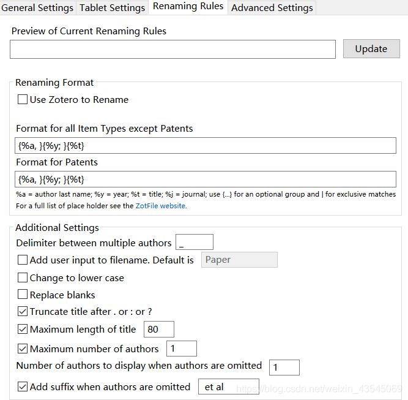Enable Change to lower case option
This screenshot has width=408, height=400.
tap(23, 277)
